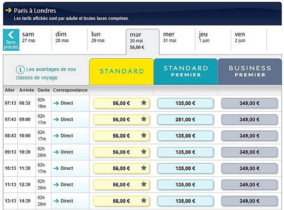Choose 56,00 € Standard fare at 11:13
The width and height of the screenshot is (284, 210).
point(121,185)
